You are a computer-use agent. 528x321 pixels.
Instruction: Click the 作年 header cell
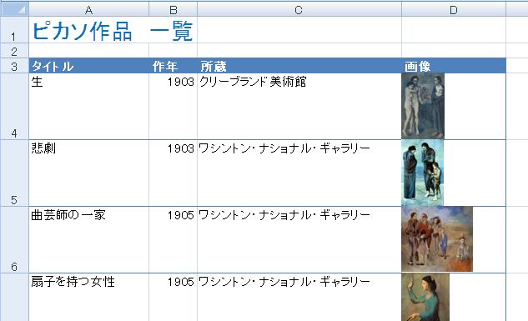pyautogui.click(x=173, y=66)
